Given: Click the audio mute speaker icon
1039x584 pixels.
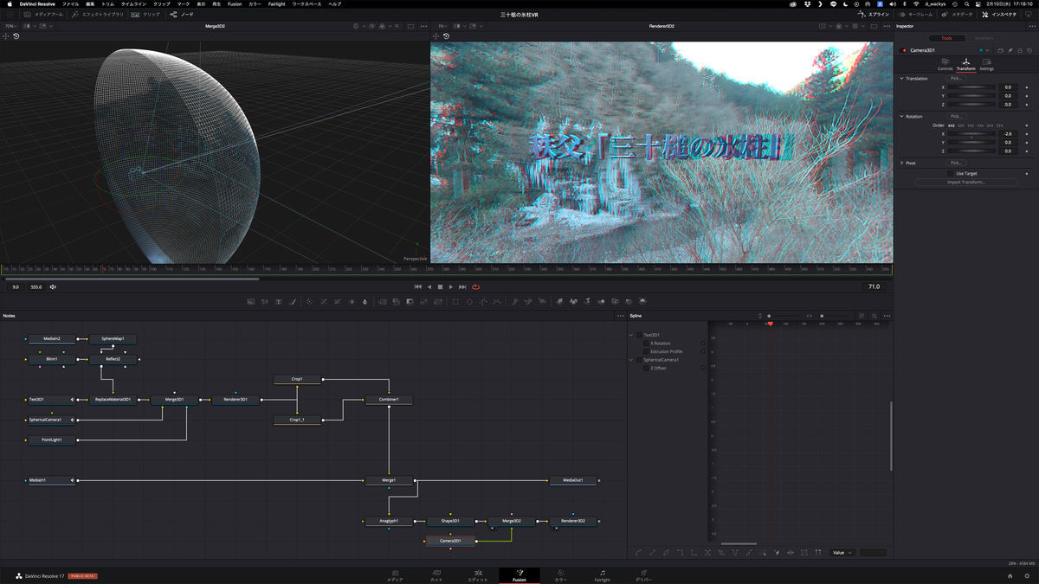Looking at the screenshot, I should 53,286.
